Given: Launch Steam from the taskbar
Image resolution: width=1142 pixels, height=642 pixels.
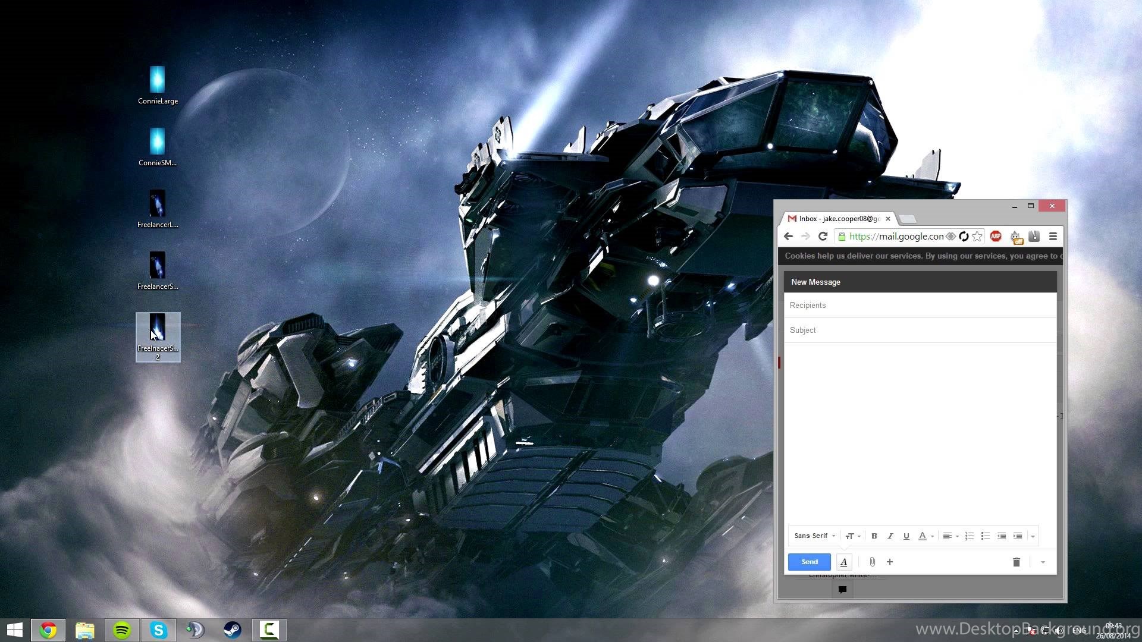Looking at the screenshot, I should click(x=233, y=630).
